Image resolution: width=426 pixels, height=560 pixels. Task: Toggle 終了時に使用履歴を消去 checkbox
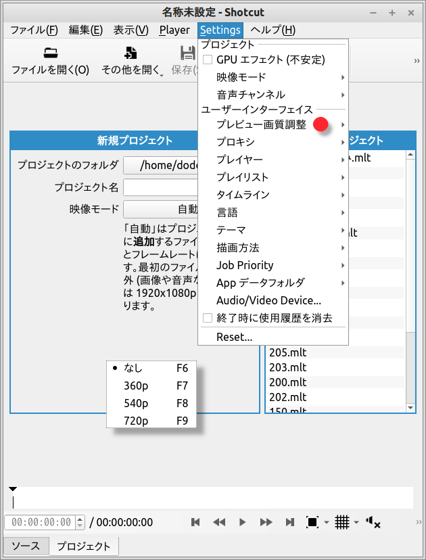(x=208, y=318)
